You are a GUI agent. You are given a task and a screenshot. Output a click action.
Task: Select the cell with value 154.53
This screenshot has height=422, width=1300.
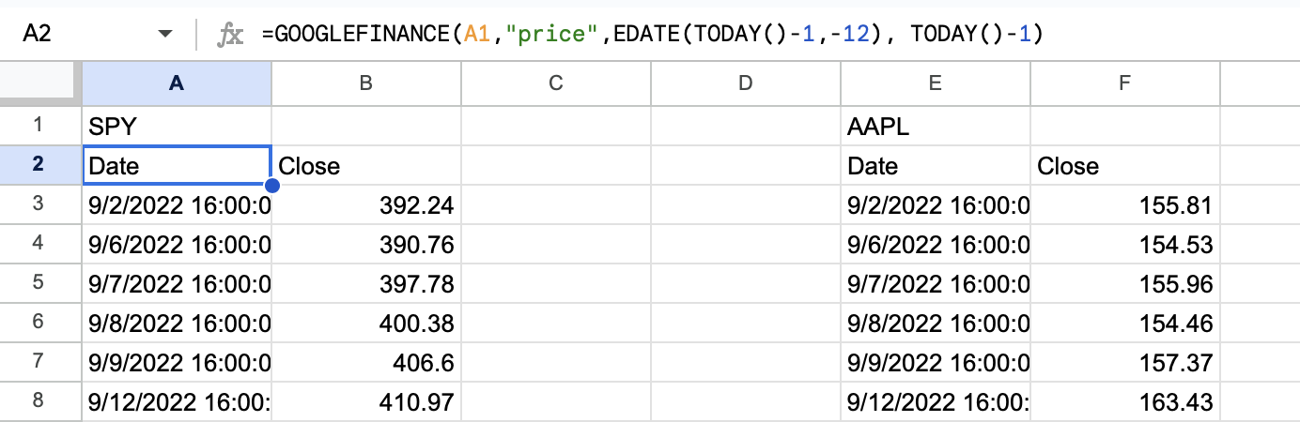pos(1125,244)
